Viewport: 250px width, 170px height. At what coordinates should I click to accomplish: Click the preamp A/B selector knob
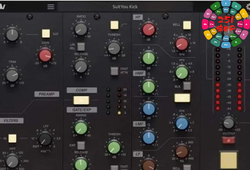pos(12,34)
